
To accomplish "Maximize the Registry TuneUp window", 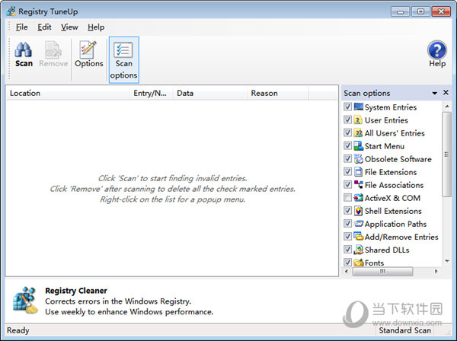I will pos(420,11).
